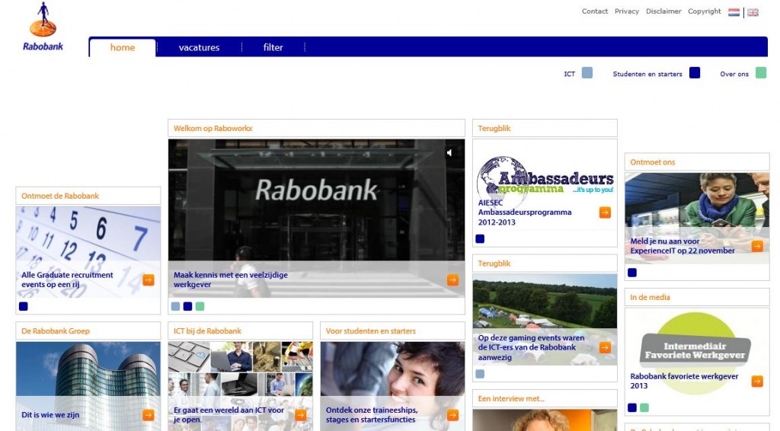780x431 pixels.
Task: Click green tag under welcome video
Action: [x=200, y=307]
